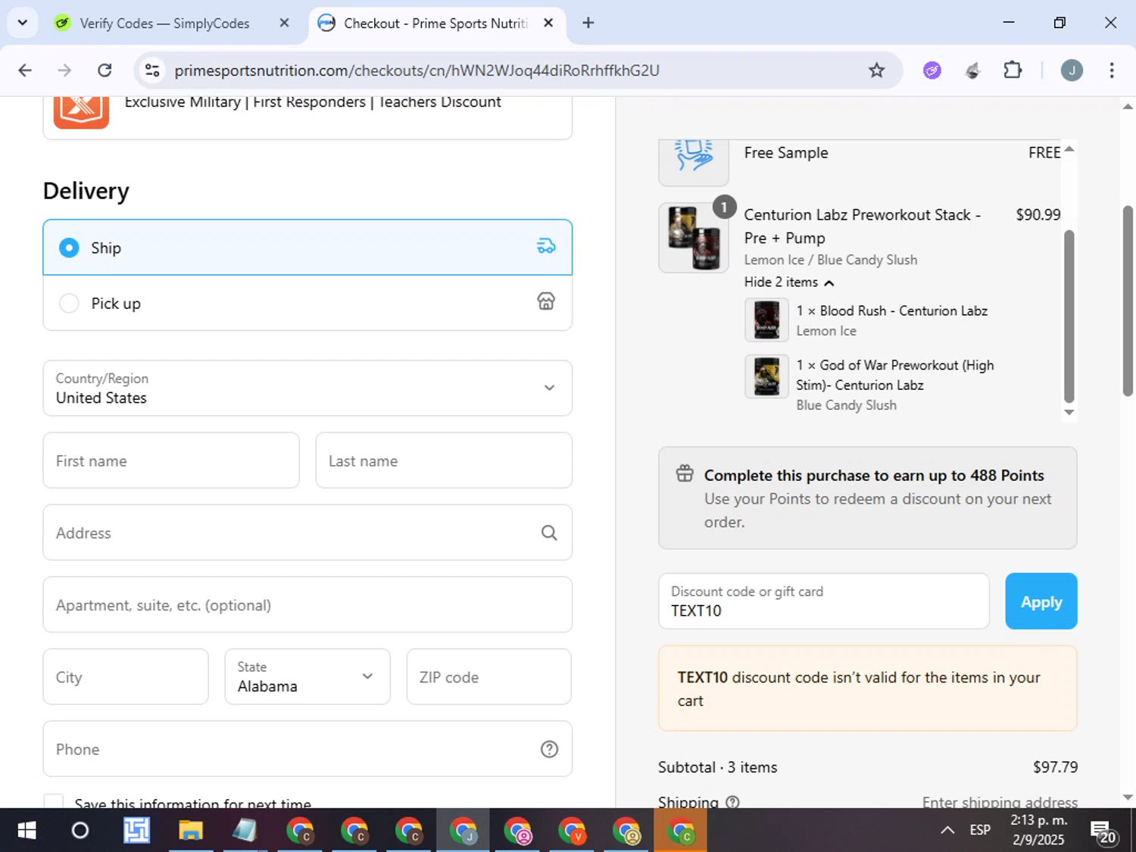Toggle Save this information checkbox
The width and height of the screenshot is (1136, 852).
(54, 801)
